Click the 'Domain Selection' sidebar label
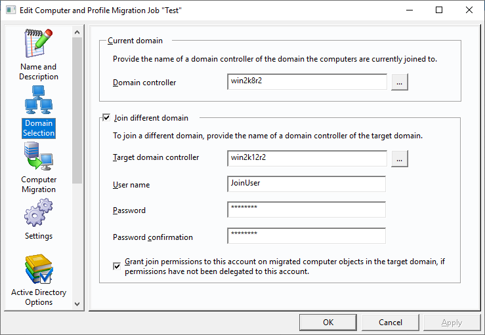 pyautogui.click(x=39, y=128)
